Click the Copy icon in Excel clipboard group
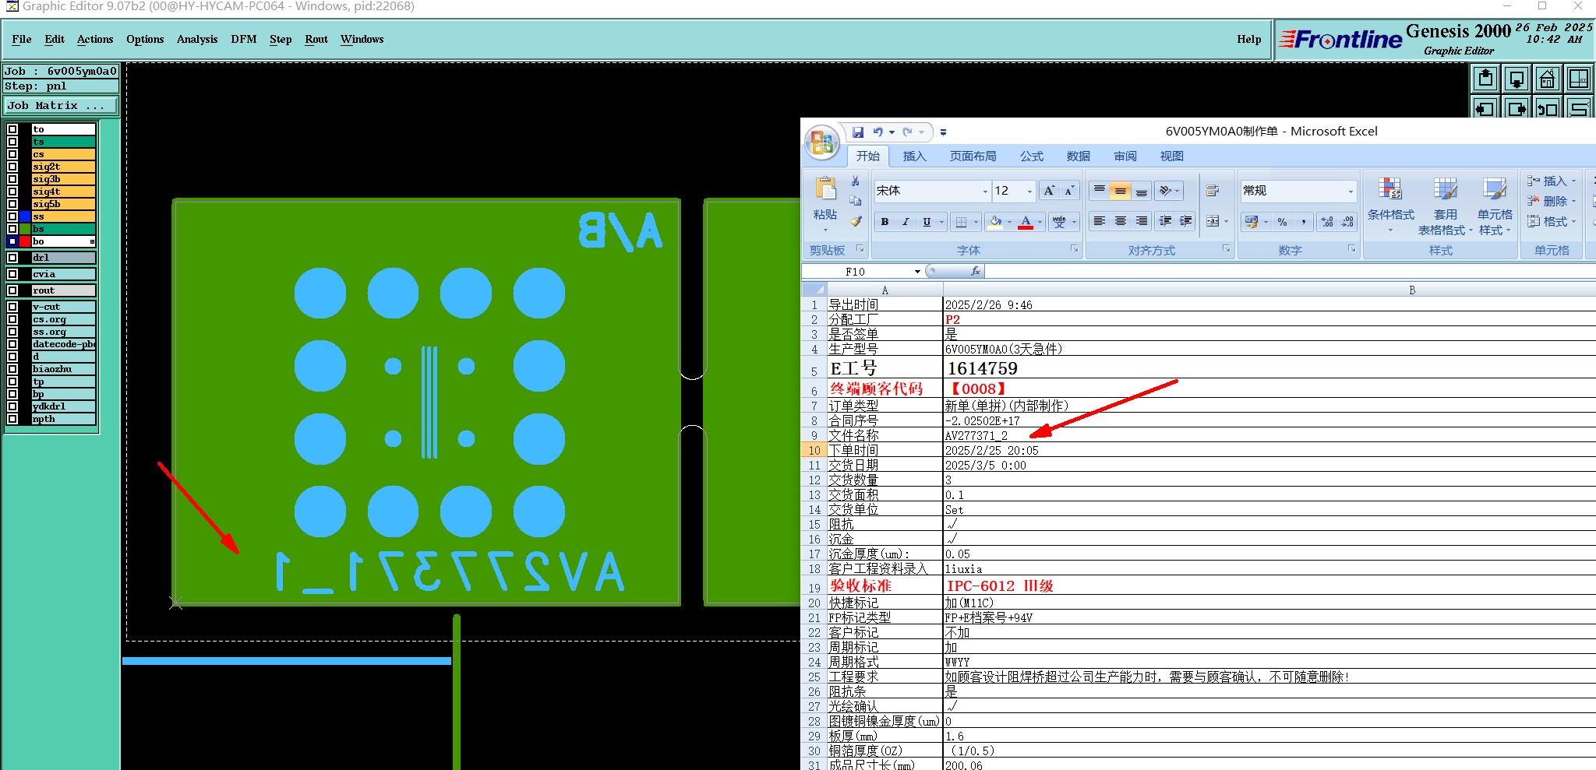 click(x=856, y=201)
